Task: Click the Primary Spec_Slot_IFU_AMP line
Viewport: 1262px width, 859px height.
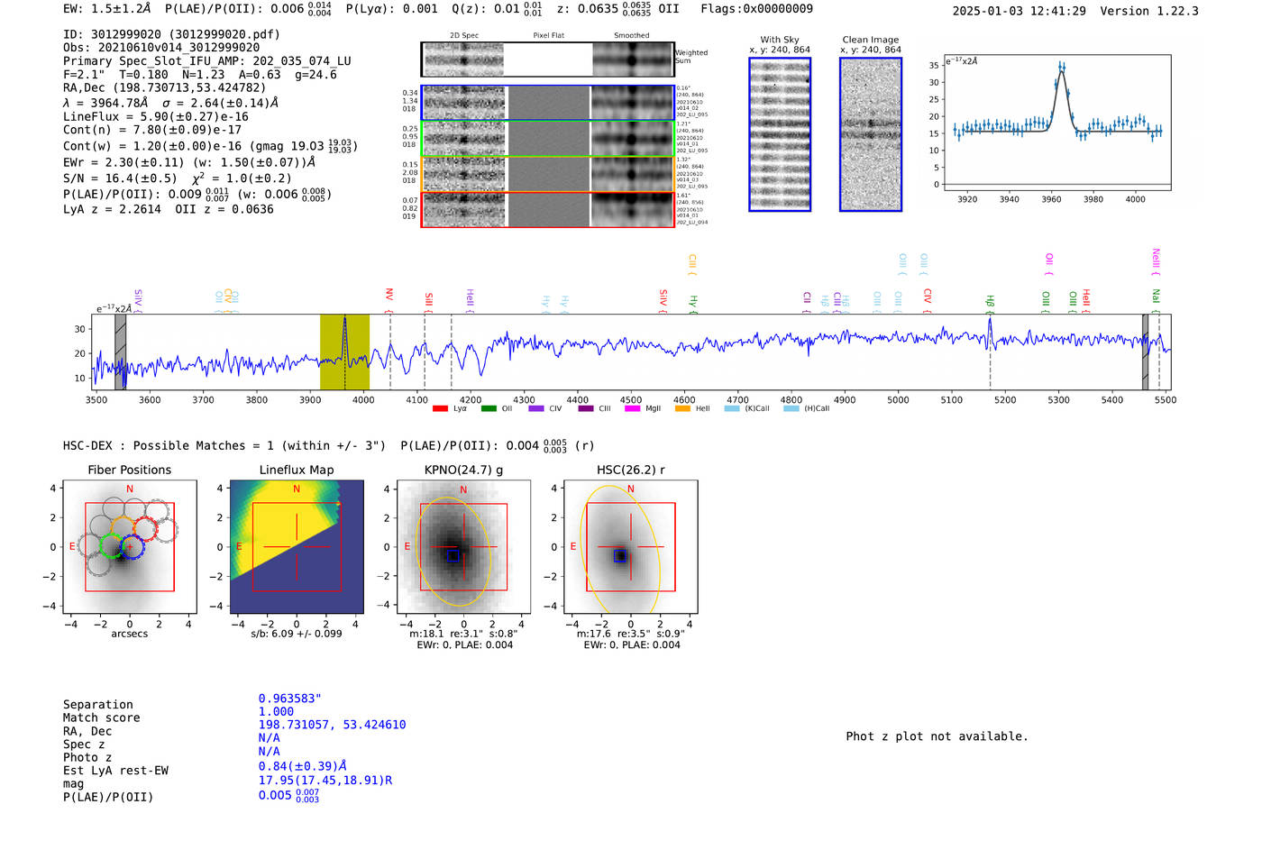Action: click(207, 61)
